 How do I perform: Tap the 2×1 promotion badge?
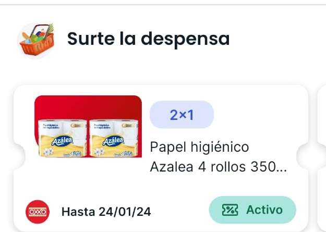coord(182,115)
